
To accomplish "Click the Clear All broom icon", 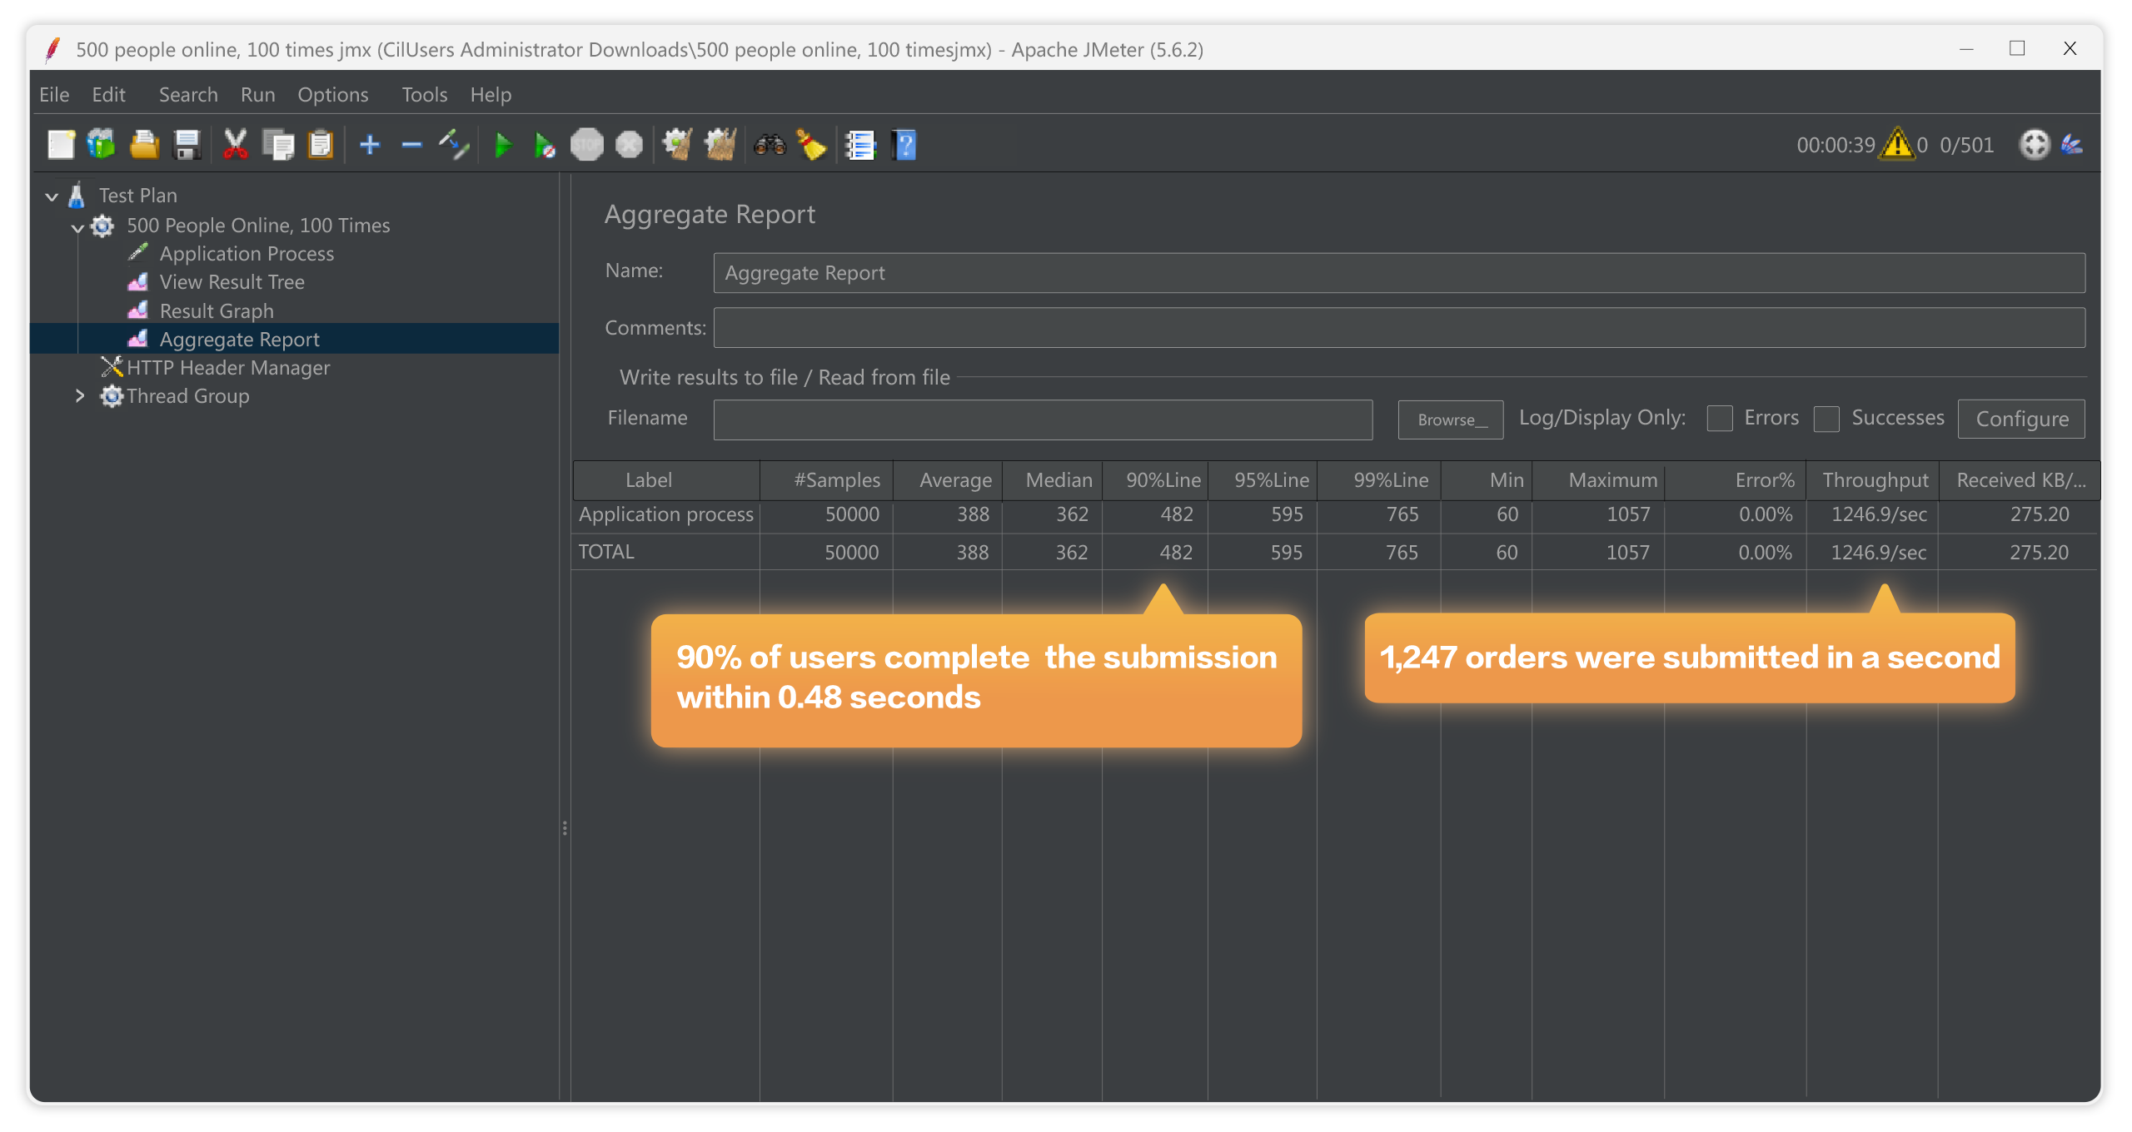I will tap(720, 146).
